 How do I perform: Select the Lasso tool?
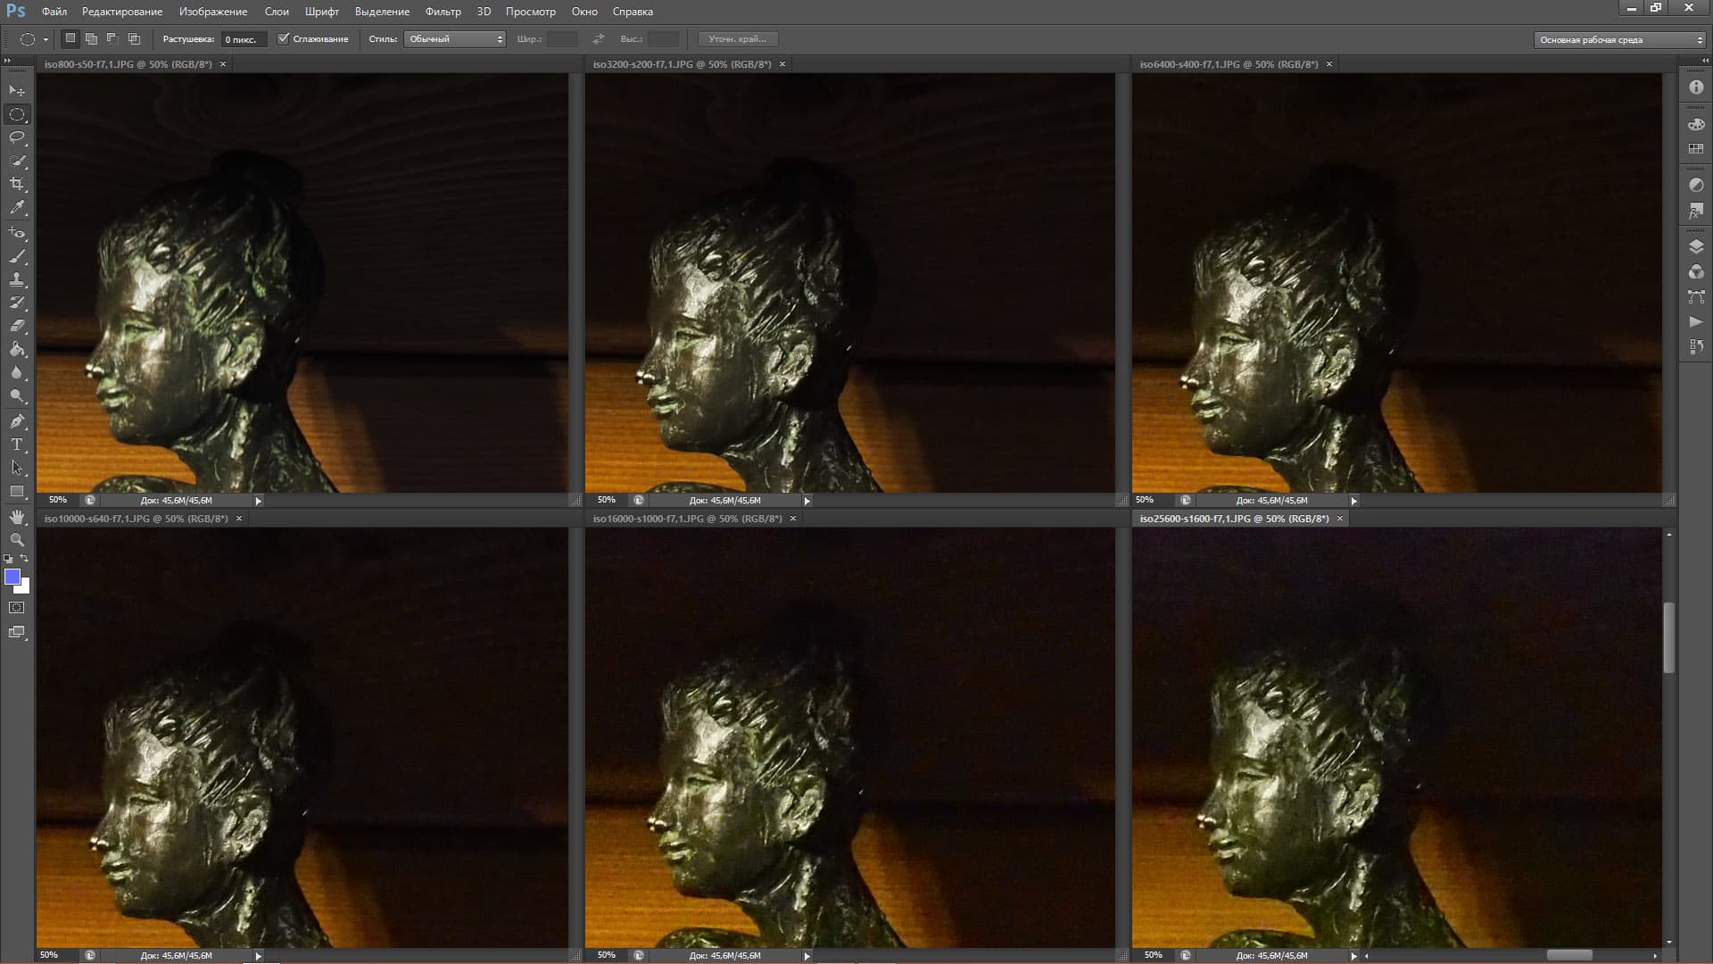(17, 137)
